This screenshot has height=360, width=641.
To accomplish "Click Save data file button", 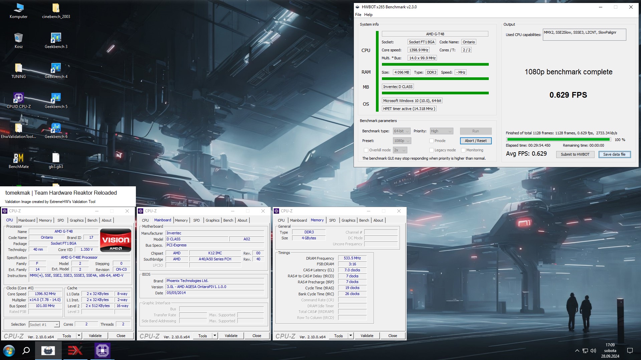I will coord(614,154).
